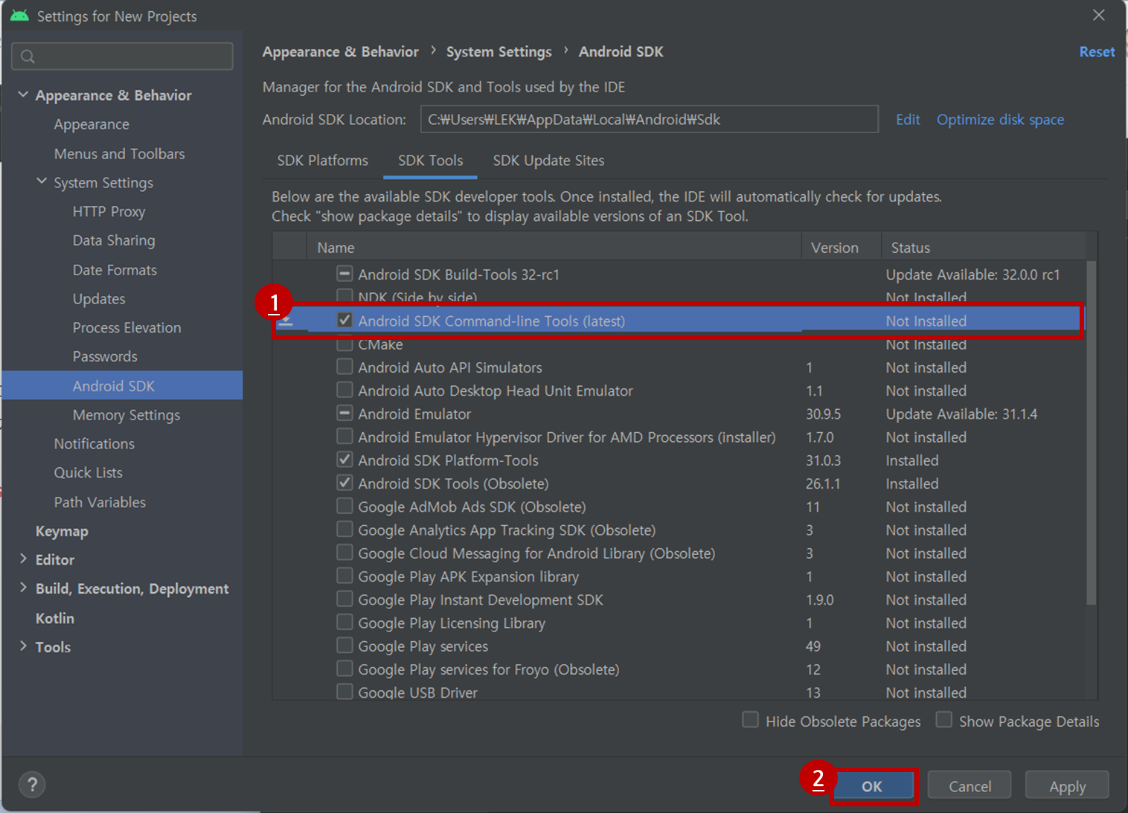This screenshot has width=1128, height=813.
Task: Open the SDK Update Sites tab
Action: click(548, 161)
